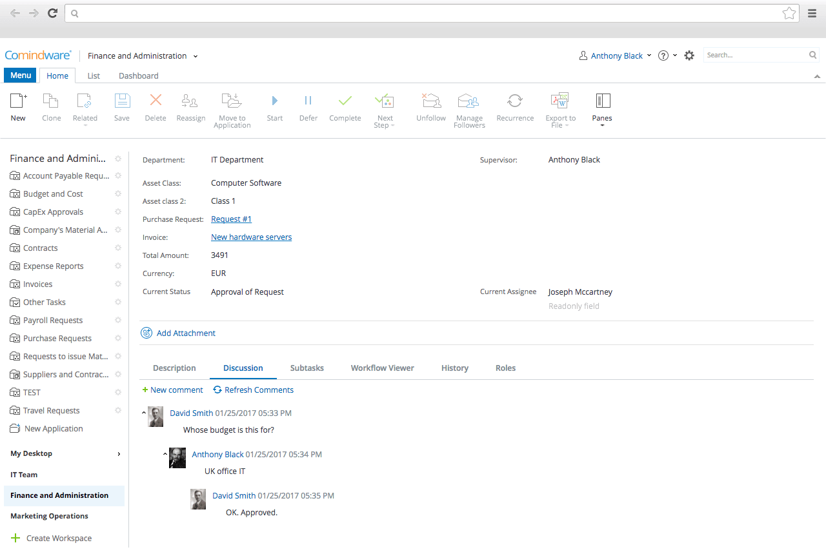
Task: Open Anthony Black user menu
Action: click(616, 55)
